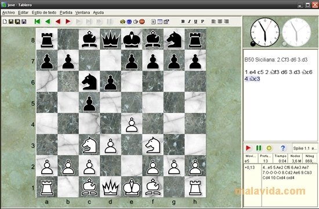The image size is (319, 209).
Task: Click the blue window panel toolbar icon
Action: (160, 21)
